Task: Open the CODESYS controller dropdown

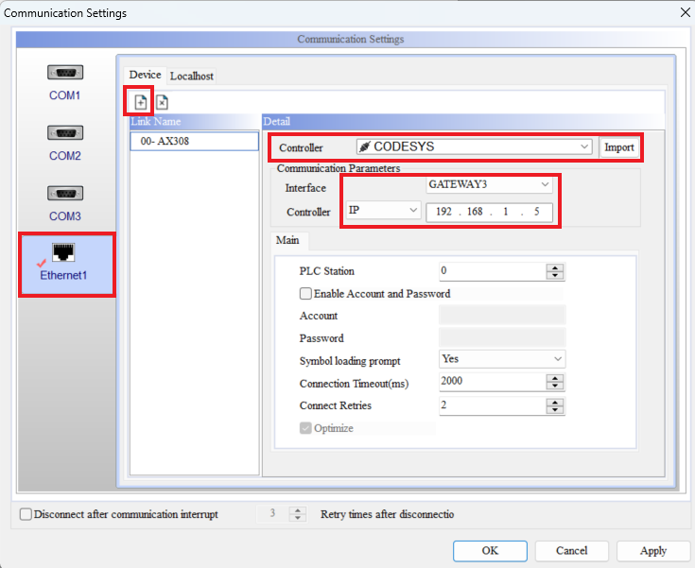Action: point(585,147)
